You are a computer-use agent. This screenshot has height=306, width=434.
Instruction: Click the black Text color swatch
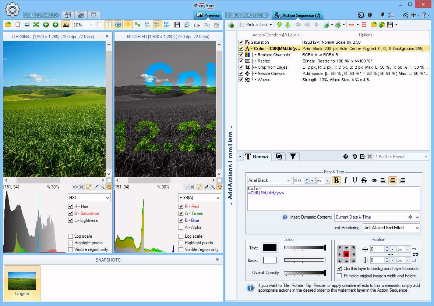pos(269,248)
